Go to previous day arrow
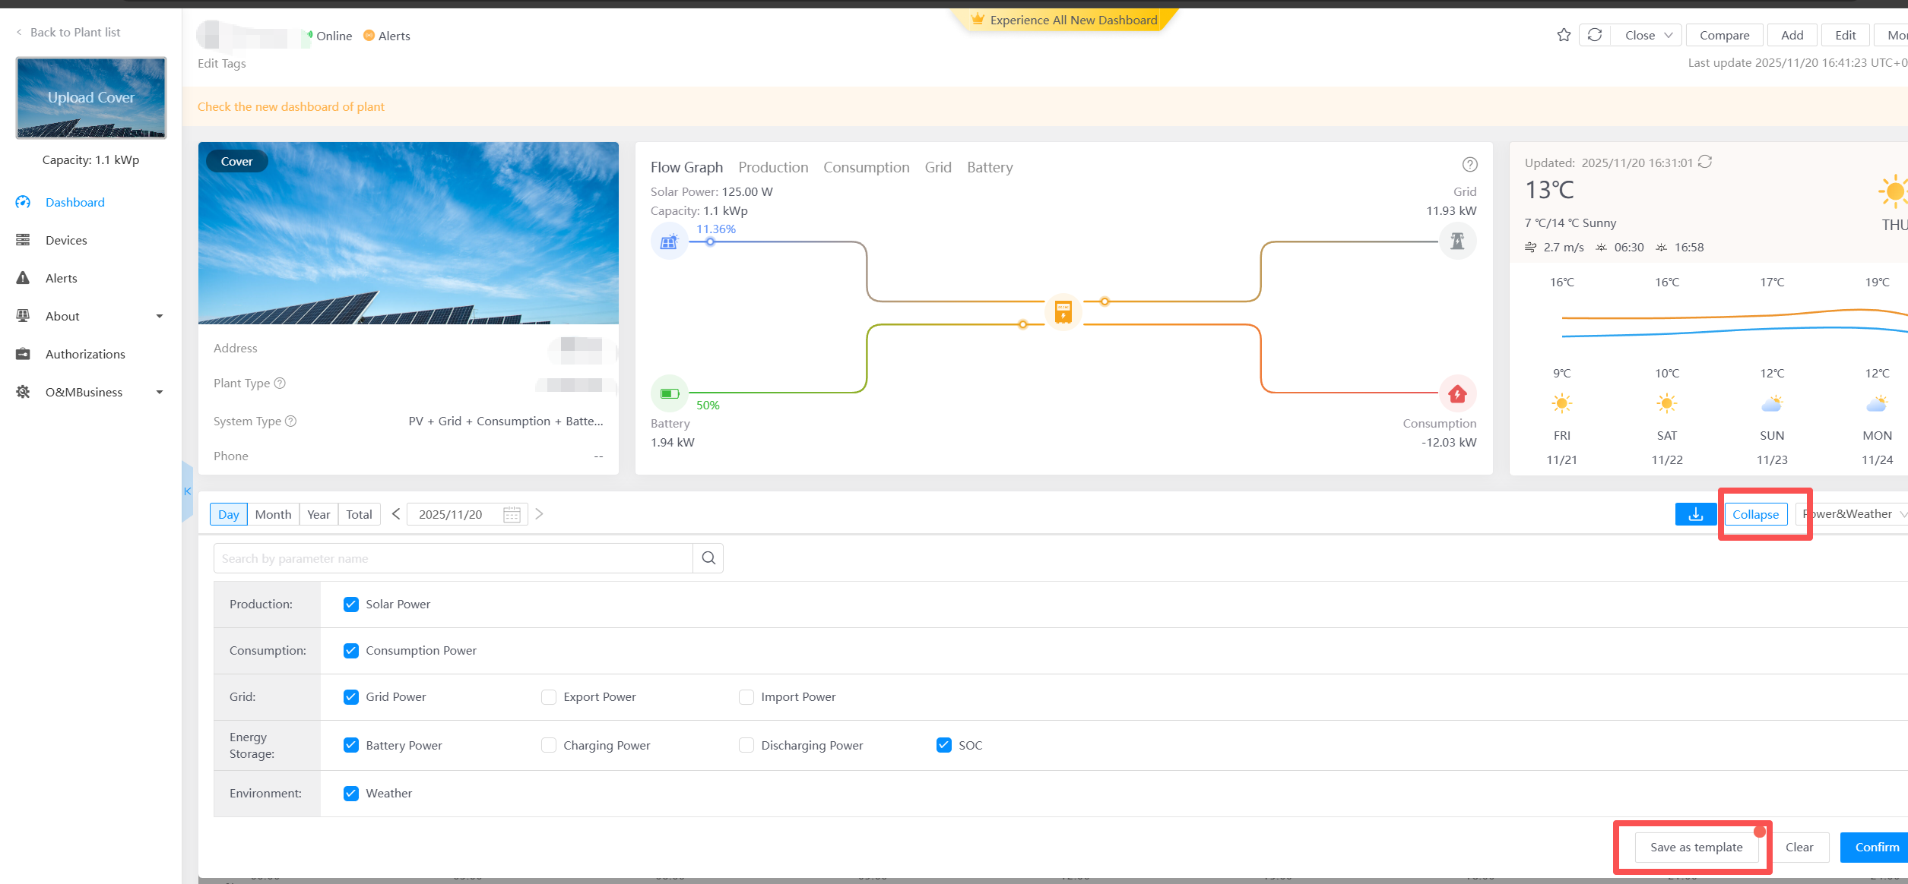This screenshot has width=1908, height=884. (396, 514)
